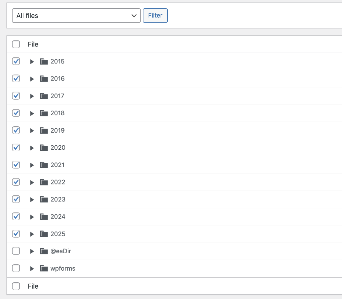Toggle the select-all checkbox in header
This screenshot has width=342, height=299.
16,44
